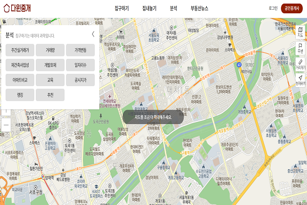Click the 개포고등학교 label
Viewport: 307px width, 205px height.
click(176, 177)
